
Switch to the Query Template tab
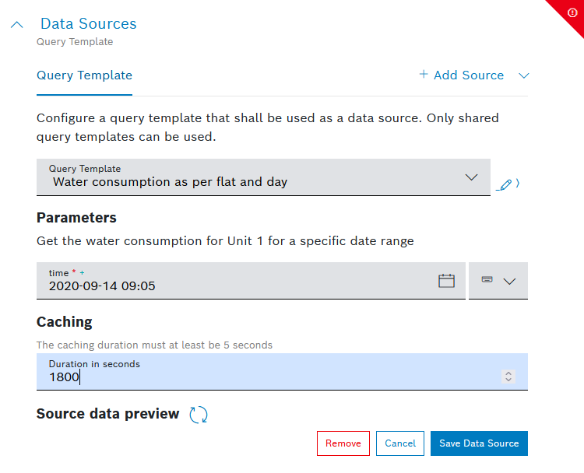point(84,75)
